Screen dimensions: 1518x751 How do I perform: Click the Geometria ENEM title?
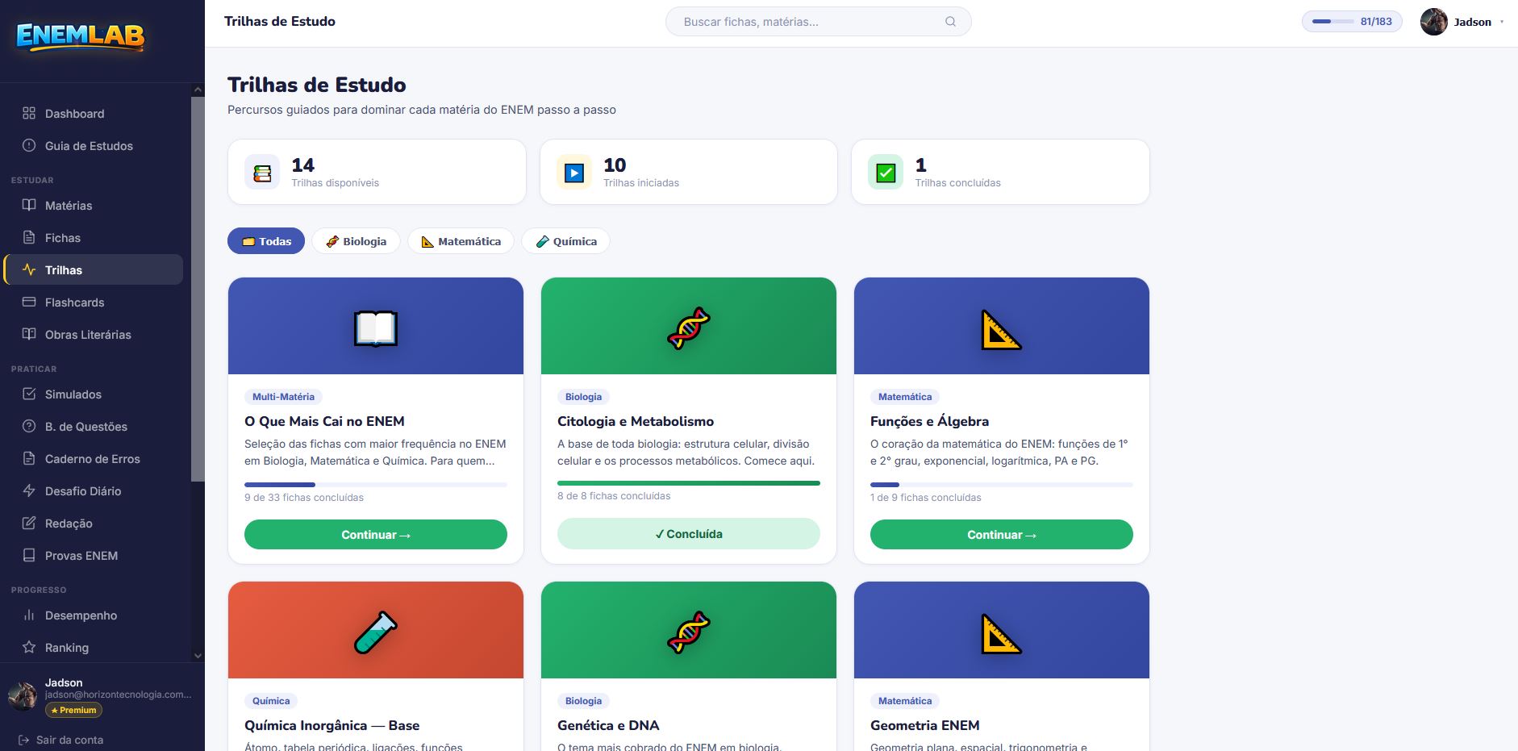click(x=924, y=725)
